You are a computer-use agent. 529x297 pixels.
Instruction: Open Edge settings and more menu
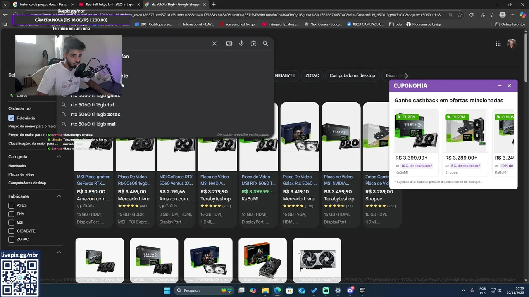pos(512,15)
